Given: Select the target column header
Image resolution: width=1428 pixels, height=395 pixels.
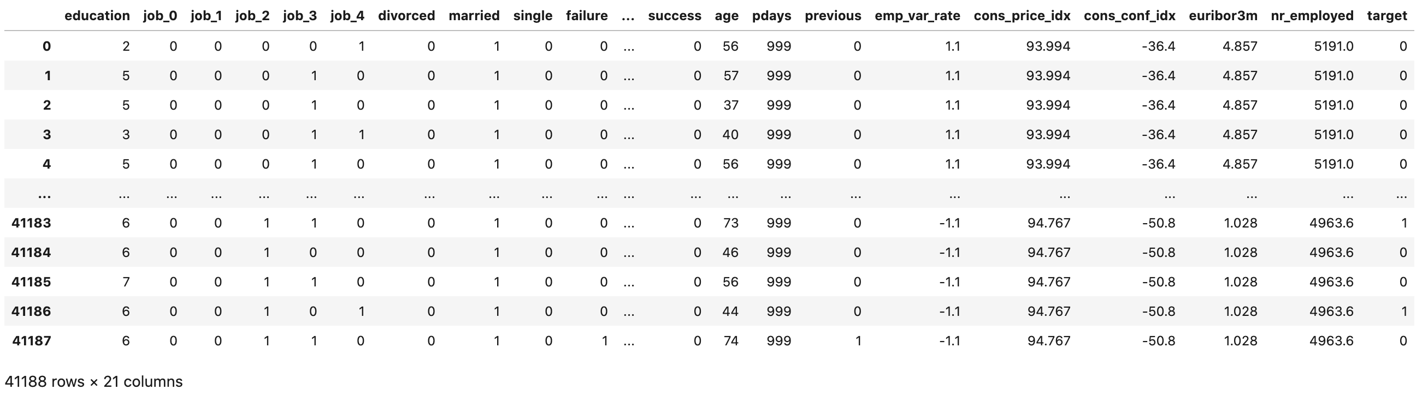Looking at the screenshot, I should [x=1386, y=15].
